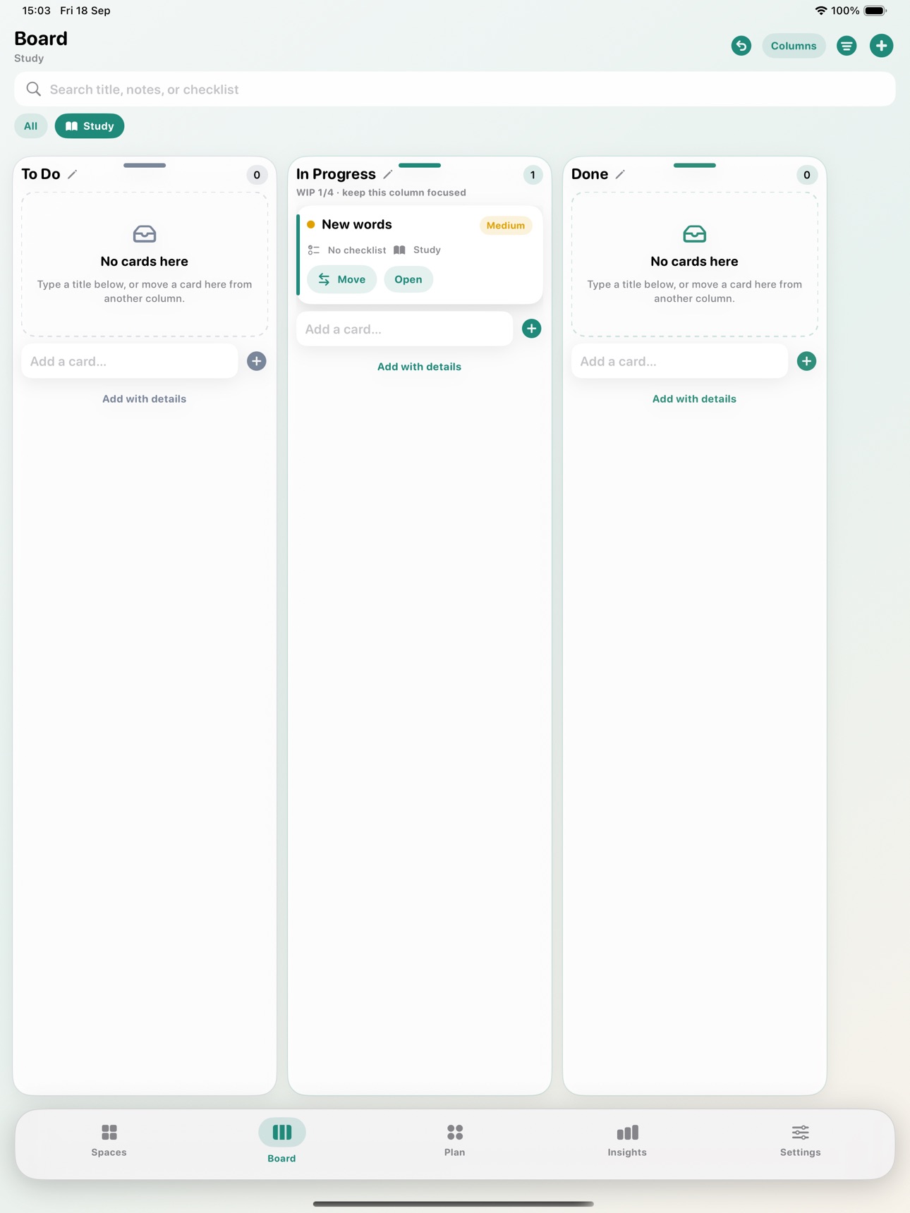Click Add with details under In Progress
Image resolution: width=910 pixels, height=1213 pixels.
point(420,367)
